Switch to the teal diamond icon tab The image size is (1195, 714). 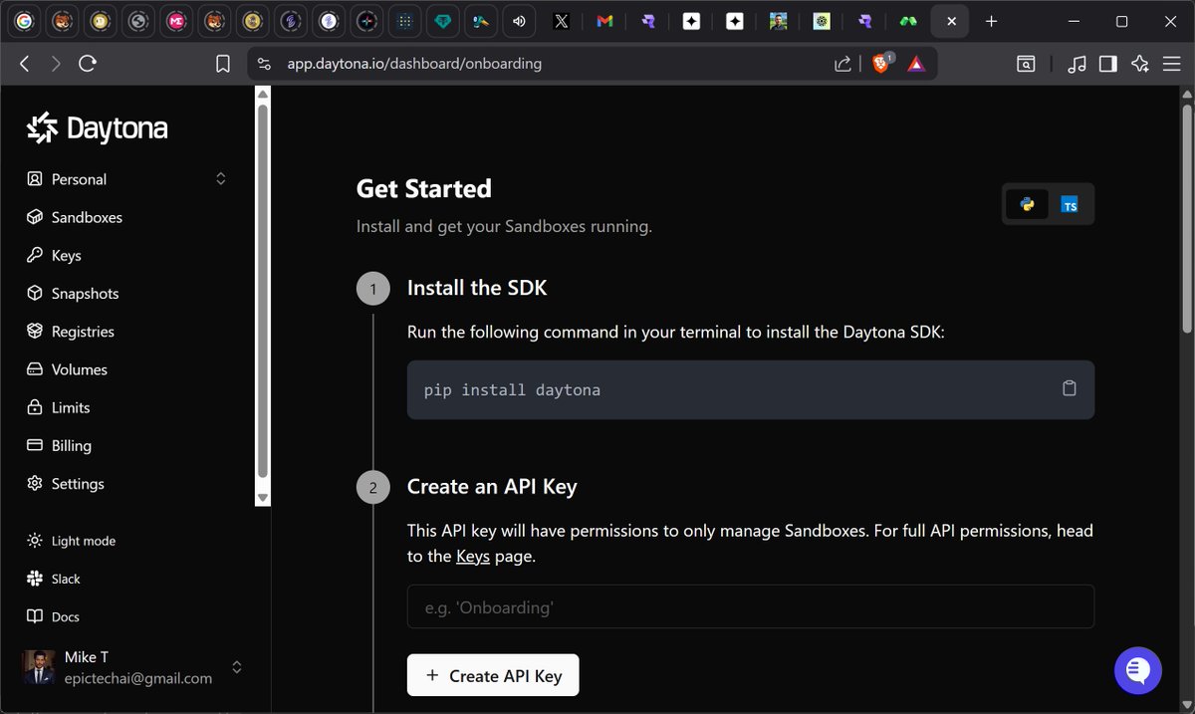tap(442, 21)
